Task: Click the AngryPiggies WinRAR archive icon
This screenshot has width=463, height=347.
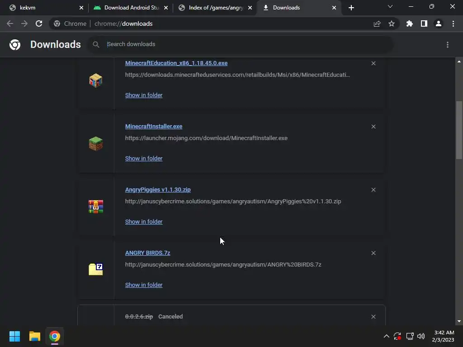Action: (96, 206)
